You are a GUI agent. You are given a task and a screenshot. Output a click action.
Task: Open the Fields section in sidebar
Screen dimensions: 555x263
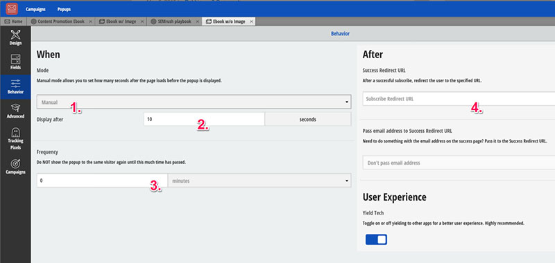[15, 62]
